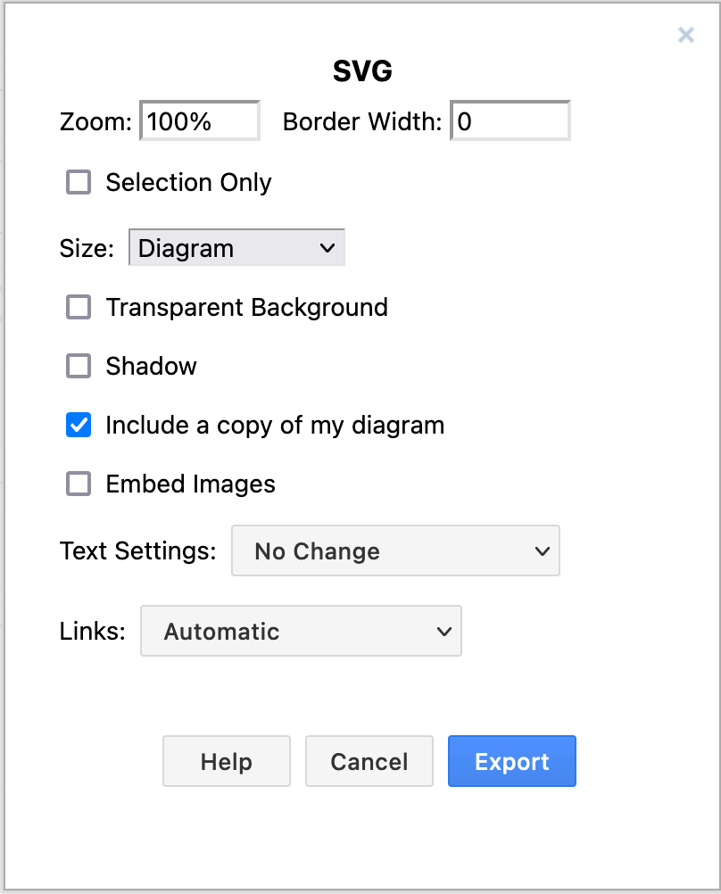Screen dimensions: 721x894
Task: Close the SVG export dialog
Action: coord(685,35)
